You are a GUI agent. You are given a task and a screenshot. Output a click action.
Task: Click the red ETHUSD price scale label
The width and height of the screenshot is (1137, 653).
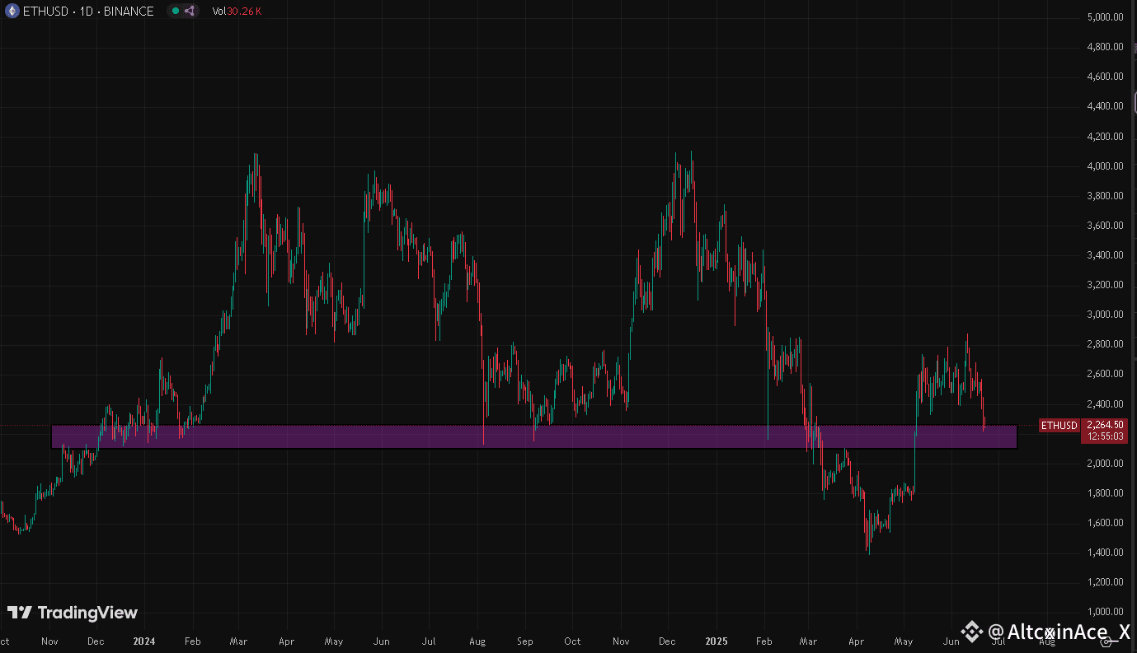(1059, 426)
